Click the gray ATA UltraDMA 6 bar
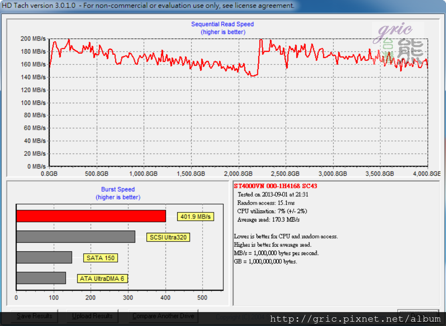Image resolution: width=446 pixels, height=326 pixels. [41, 278]
